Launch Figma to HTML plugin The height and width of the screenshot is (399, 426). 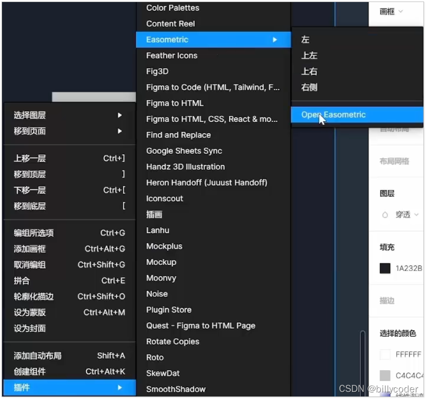(214, 103)
